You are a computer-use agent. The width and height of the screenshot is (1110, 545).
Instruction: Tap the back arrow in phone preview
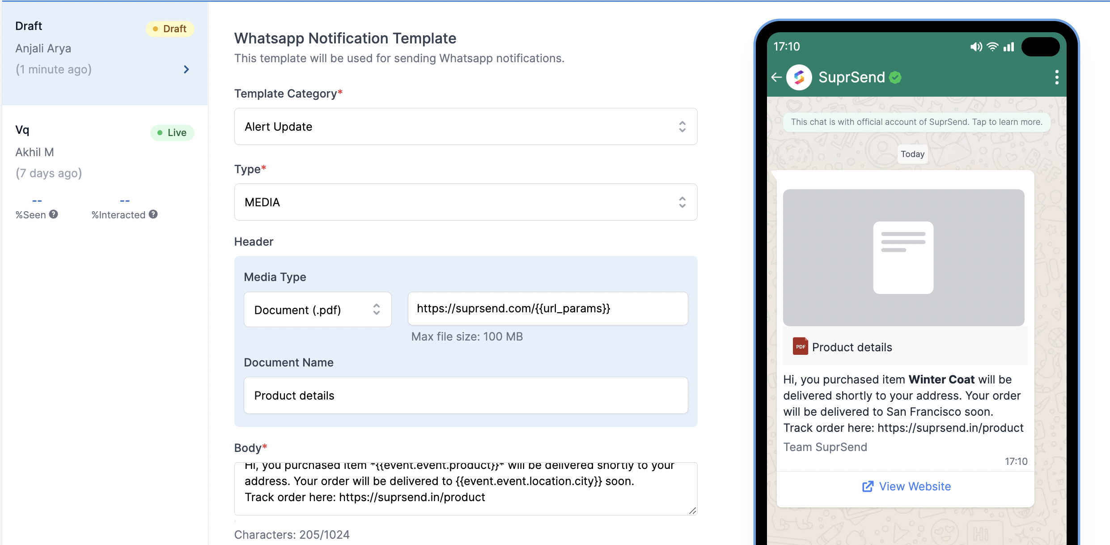pos(777,77)
